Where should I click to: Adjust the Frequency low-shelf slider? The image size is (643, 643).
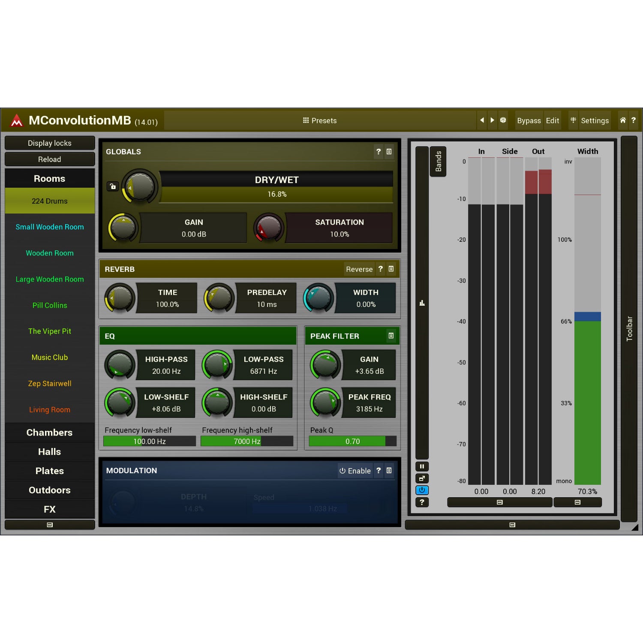(150, 441)
